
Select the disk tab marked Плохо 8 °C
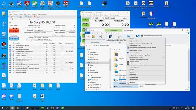(x=38, y=18)
